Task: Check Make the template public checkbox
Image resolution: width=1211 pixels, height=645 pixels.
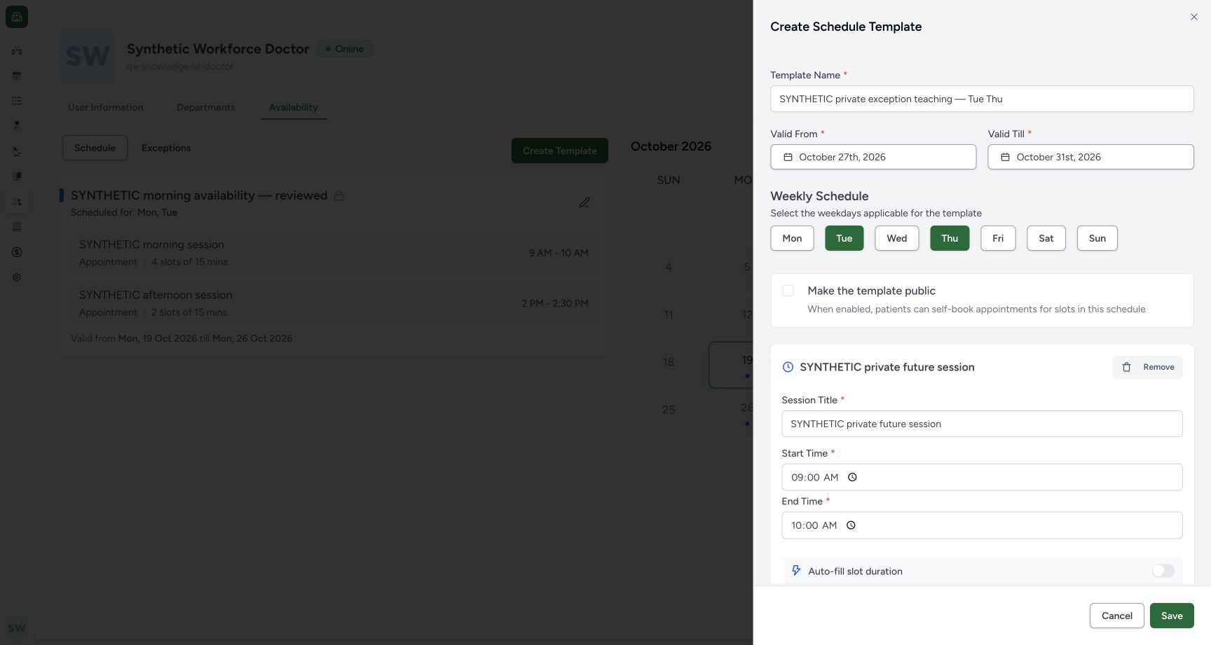Action: (x=788, y=291)
